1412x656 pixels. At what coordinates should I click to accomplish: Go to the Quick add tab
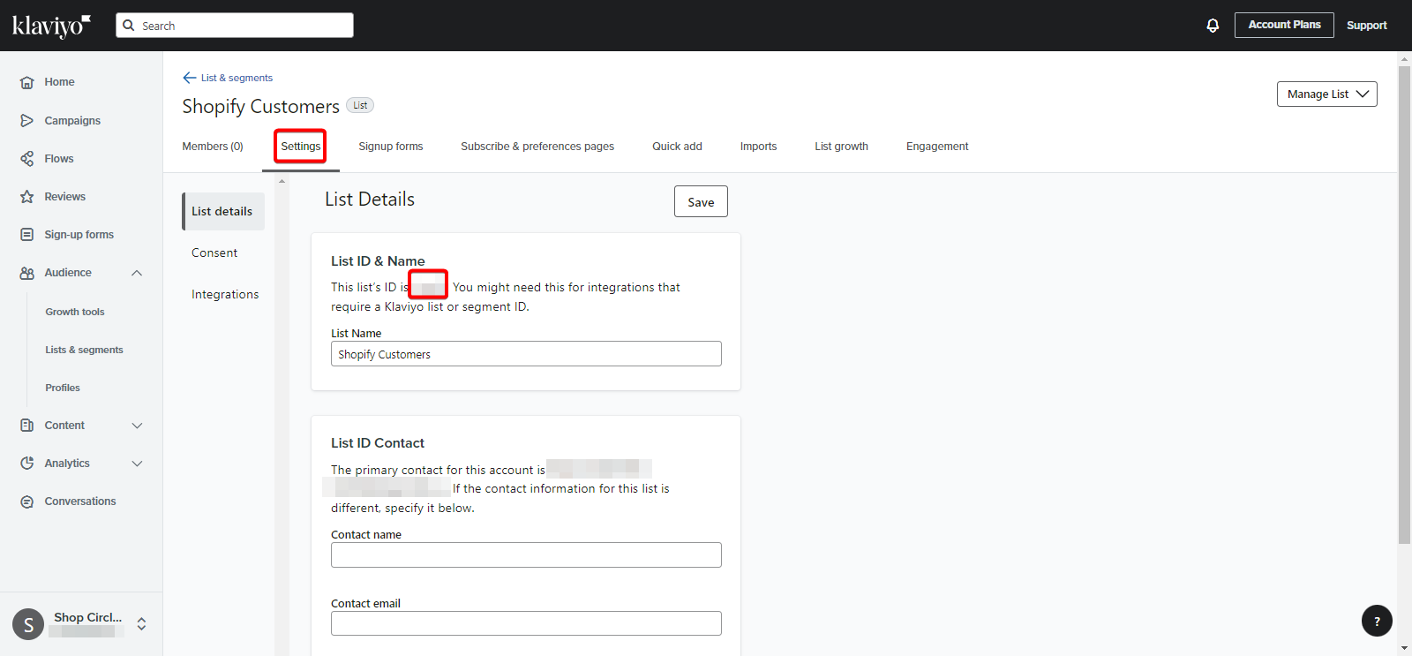coord(677,147)
